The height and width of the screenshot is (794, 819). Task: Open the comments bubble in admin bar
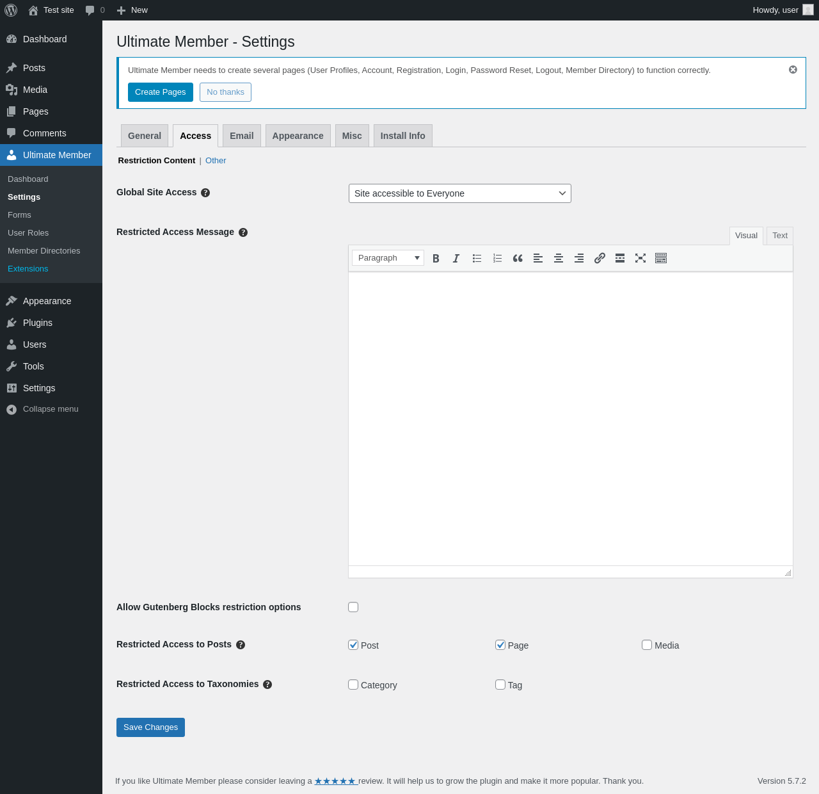(x=95, y=10)
